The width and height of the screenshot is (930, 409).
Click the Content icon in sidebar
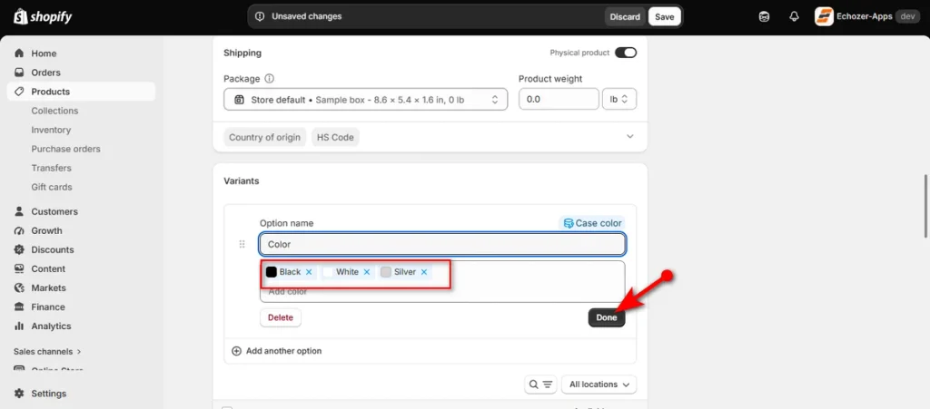tap(20, 268)
